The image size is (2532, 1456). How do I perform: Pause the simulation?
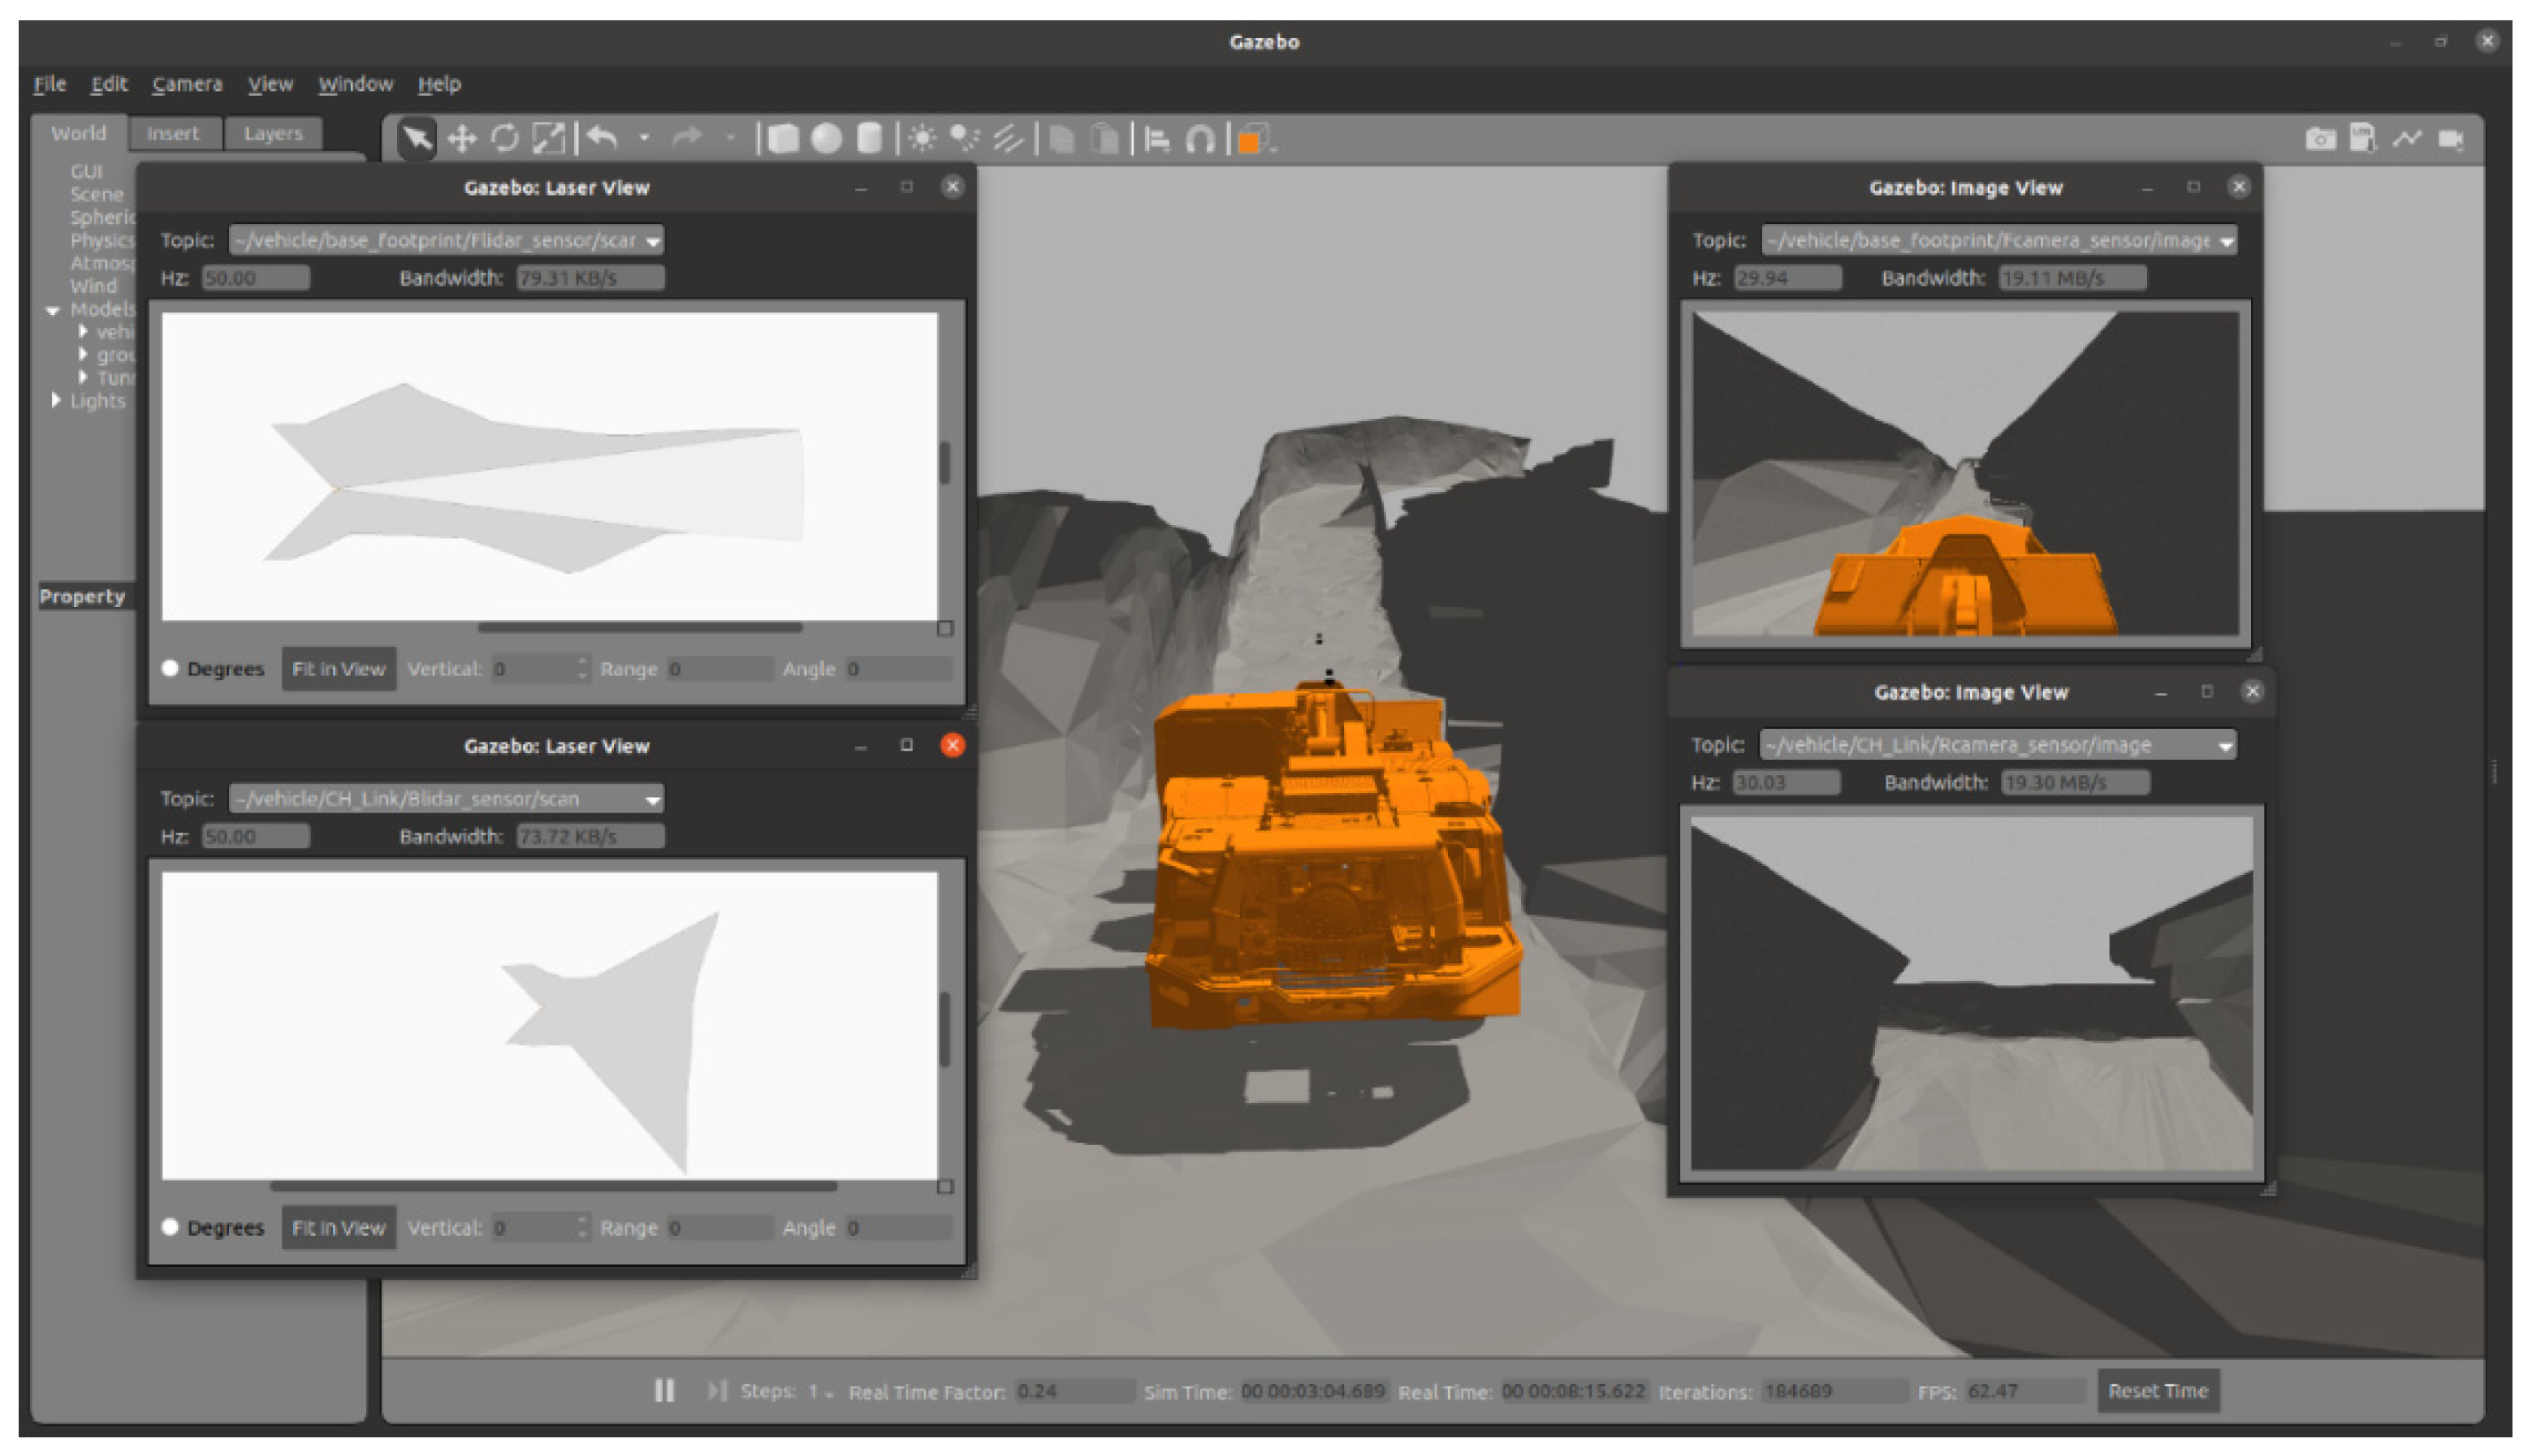[x=664, y=1390]
